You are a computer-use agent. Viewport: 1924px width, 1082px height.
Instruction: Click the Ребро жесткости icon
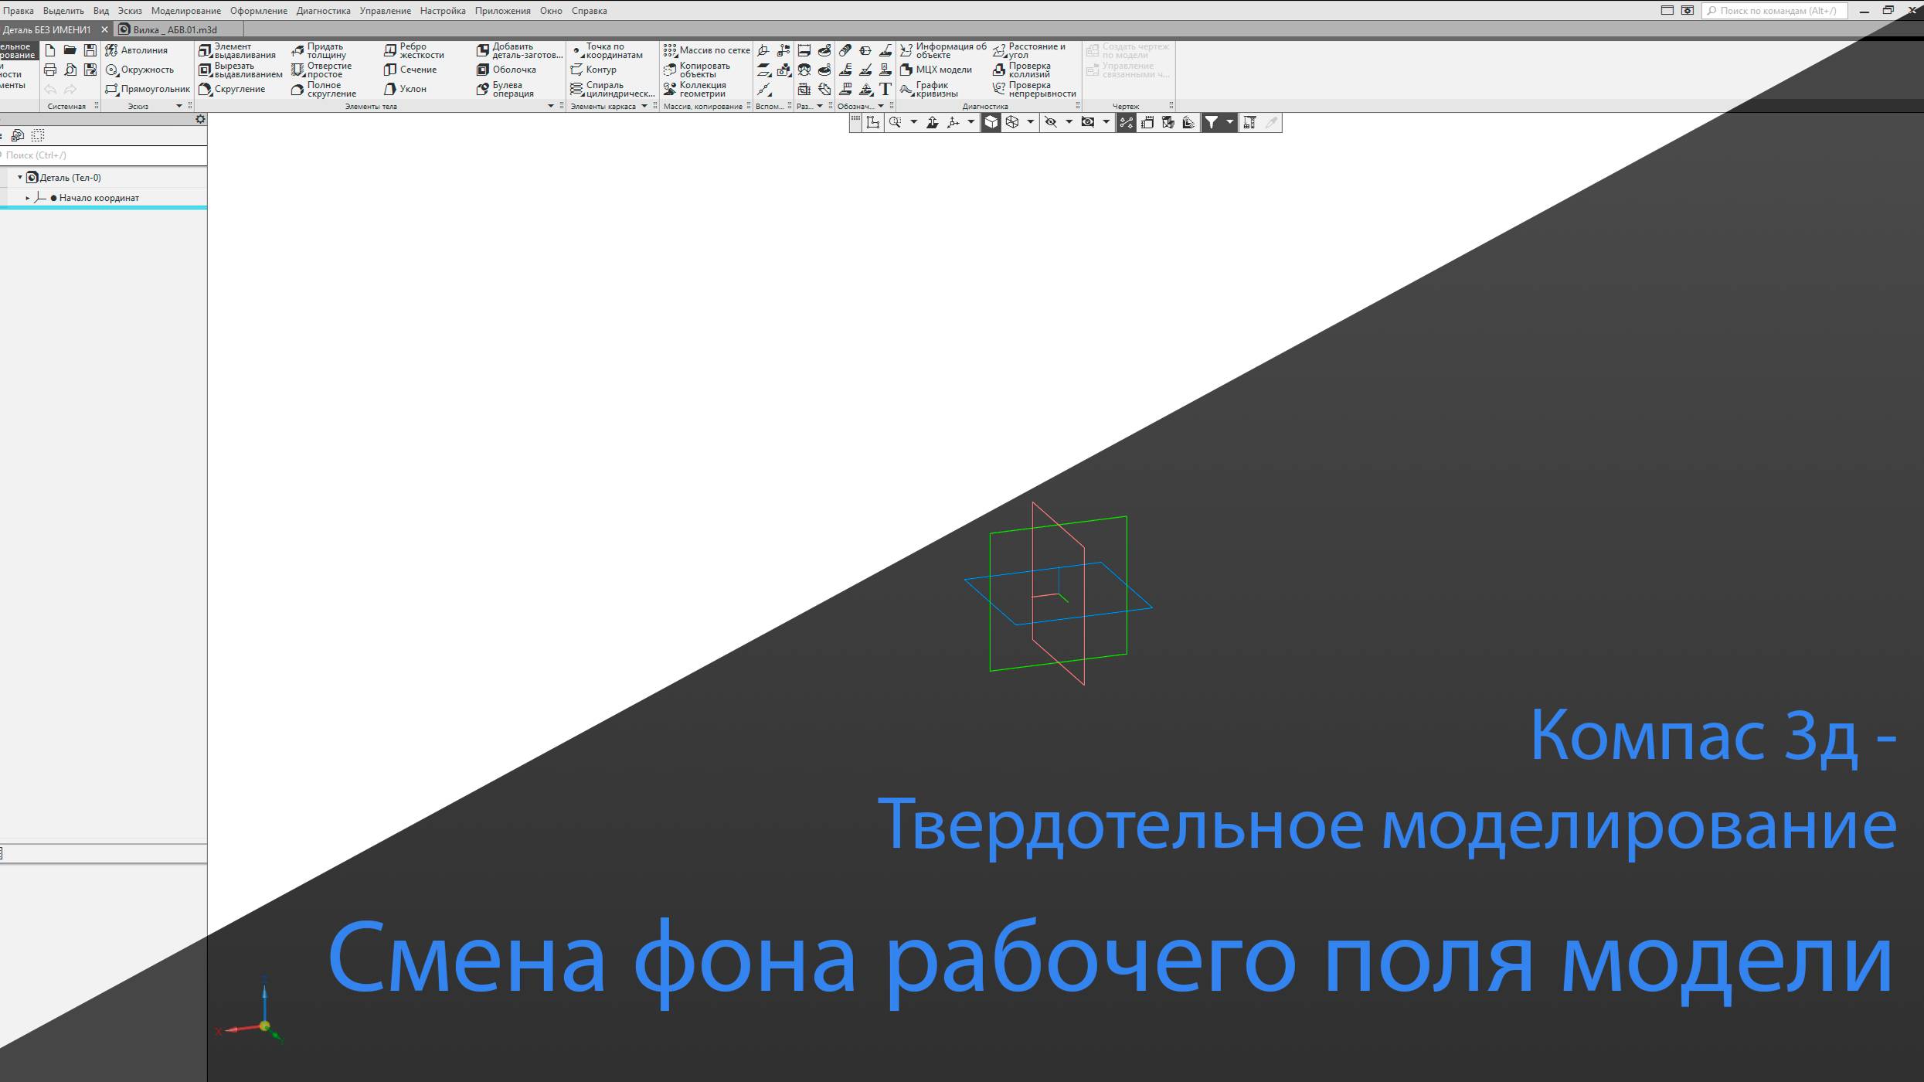click(x=415, y=49)
